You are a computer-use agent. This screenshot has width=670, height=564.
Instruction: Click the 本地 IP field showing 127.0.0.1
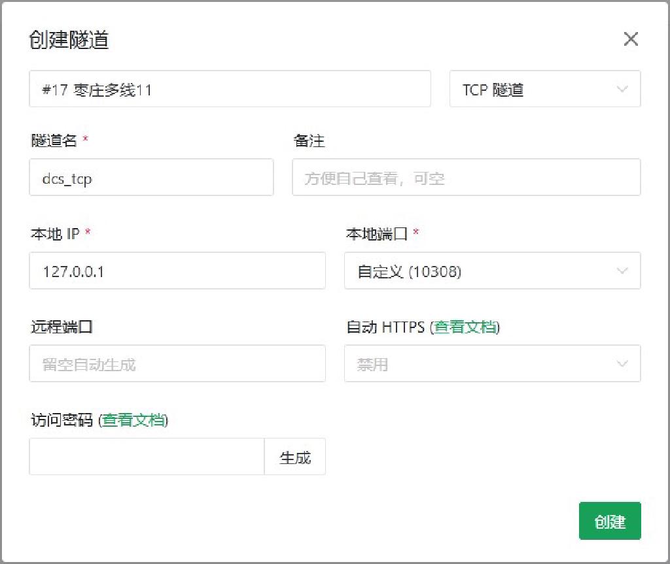177,271
